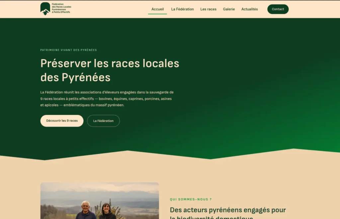Open the Accueil menu item
Image resolution: width=340 pixels, height=219 pixels.
[x=157, y=9]
